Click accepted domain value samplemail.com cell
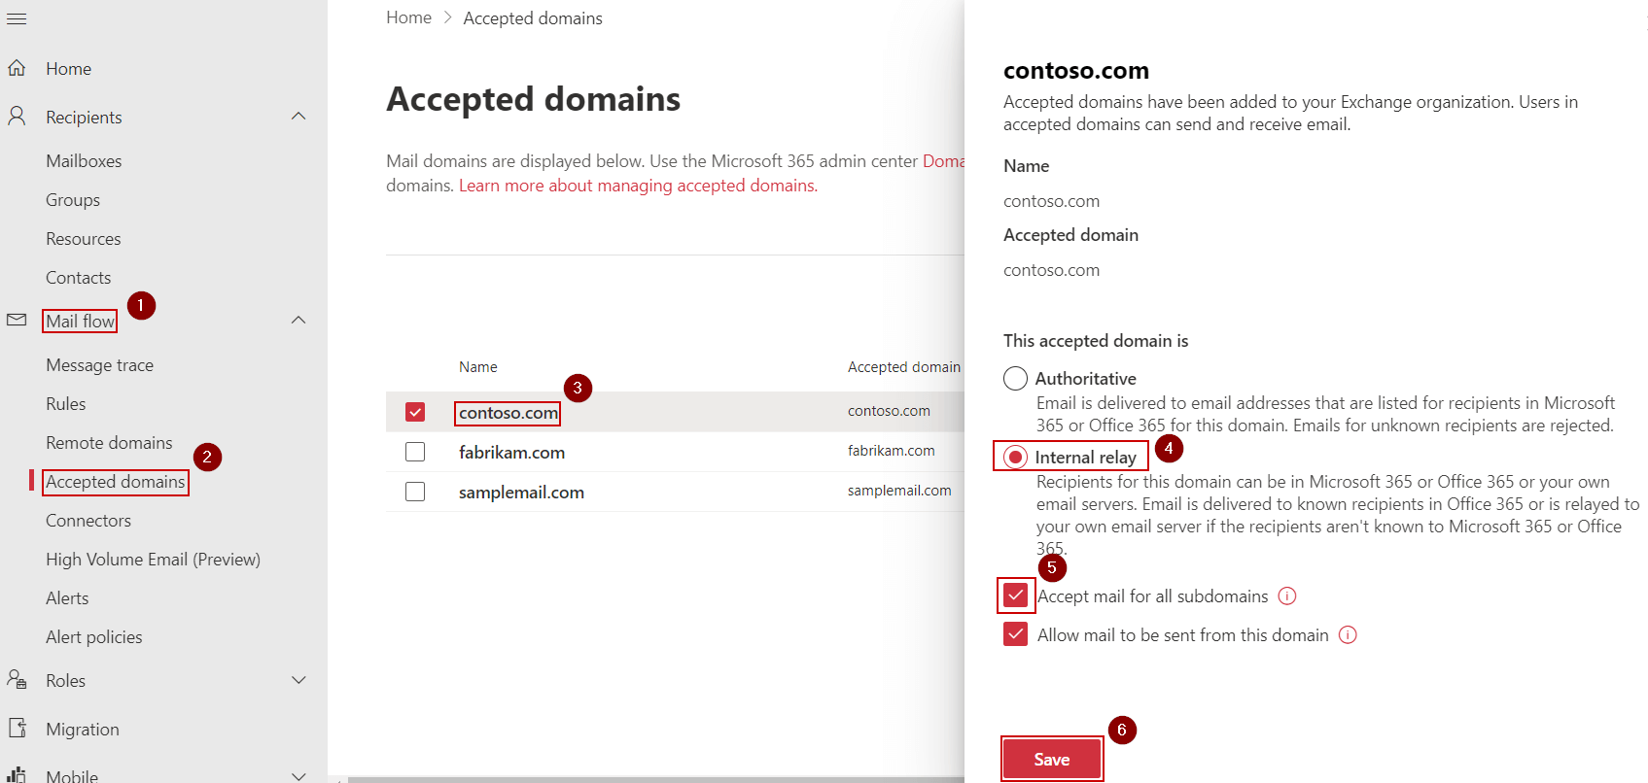Screen dimensions: 1648x783 click(x=899, y=491)
